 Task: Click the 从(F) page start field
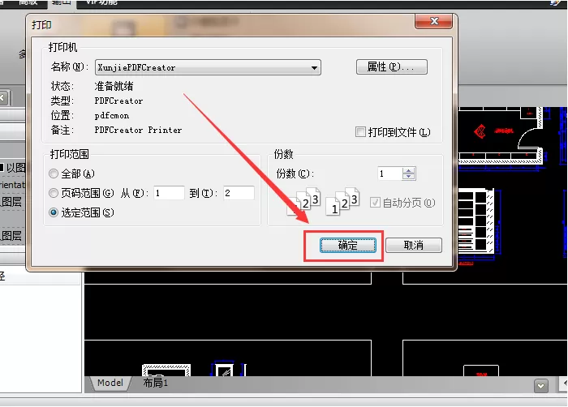(169, 193)
